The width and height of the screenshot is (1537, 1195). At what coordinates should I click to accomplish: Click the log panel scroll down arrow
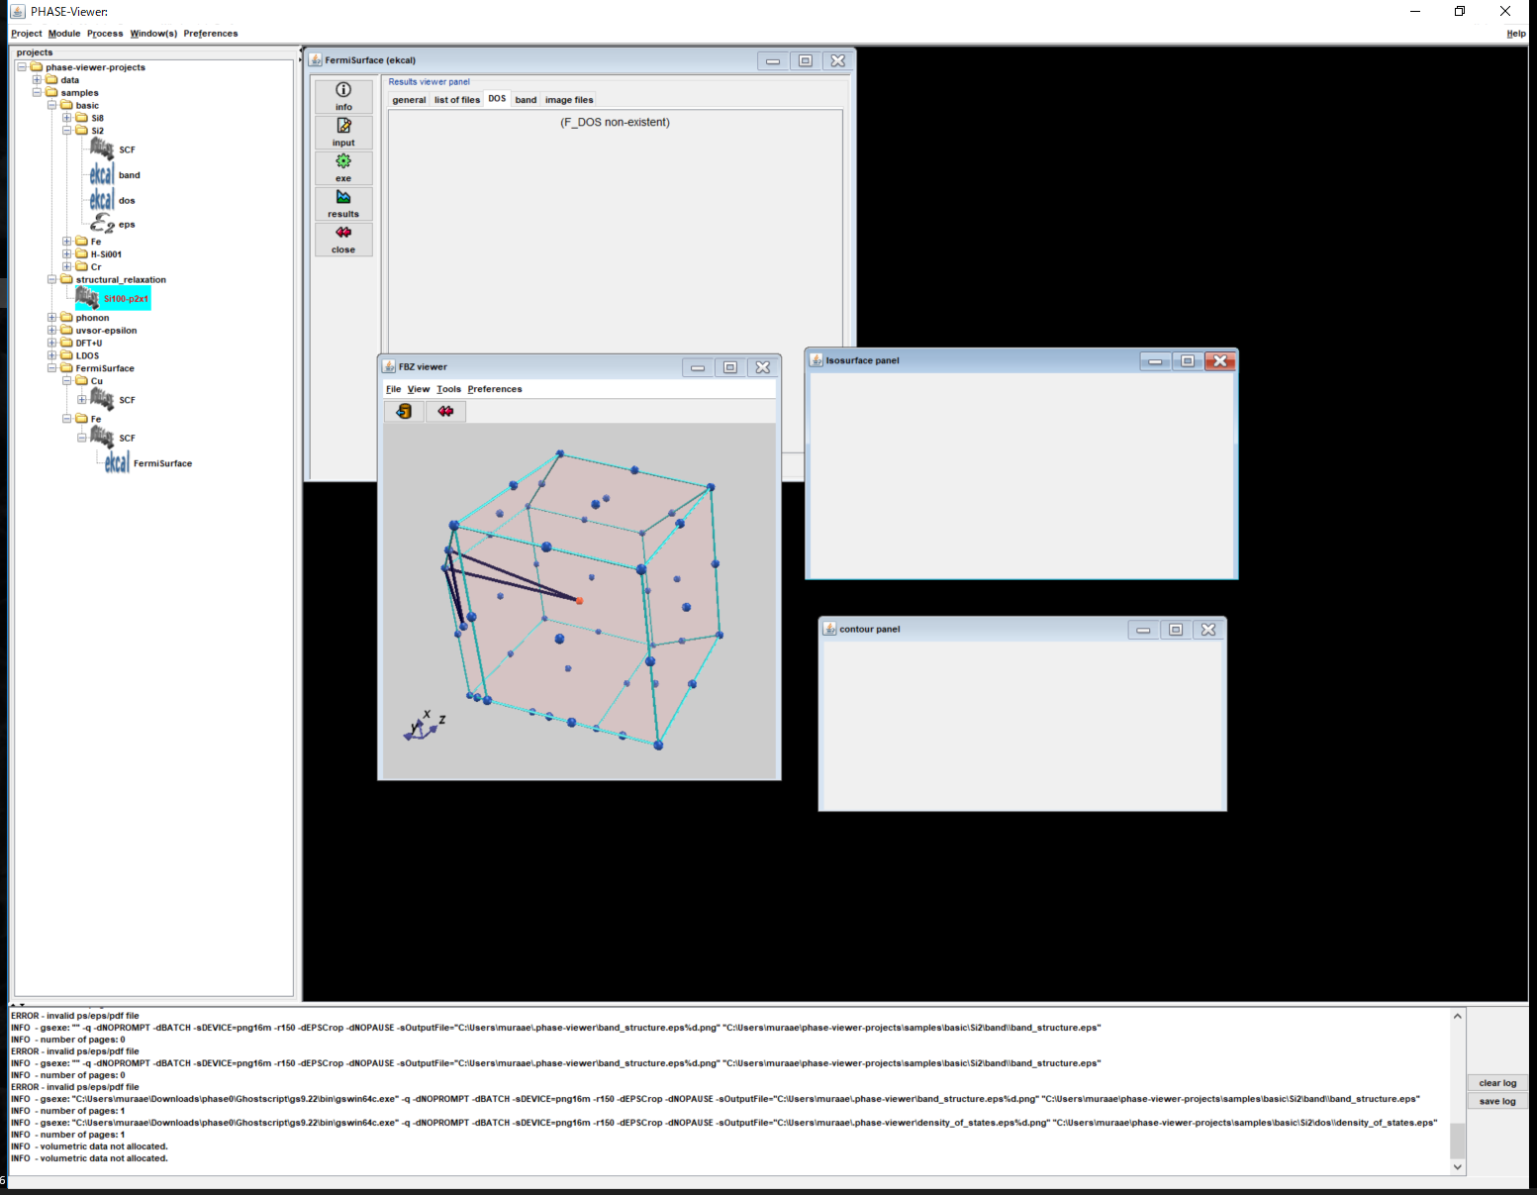tap(1457, 1167)
